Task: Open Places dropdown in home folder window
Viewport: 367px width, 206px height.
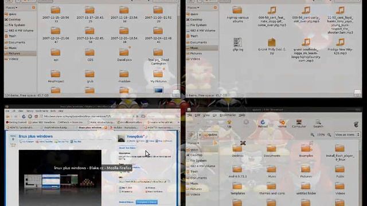Action: (x=194, y=143)
